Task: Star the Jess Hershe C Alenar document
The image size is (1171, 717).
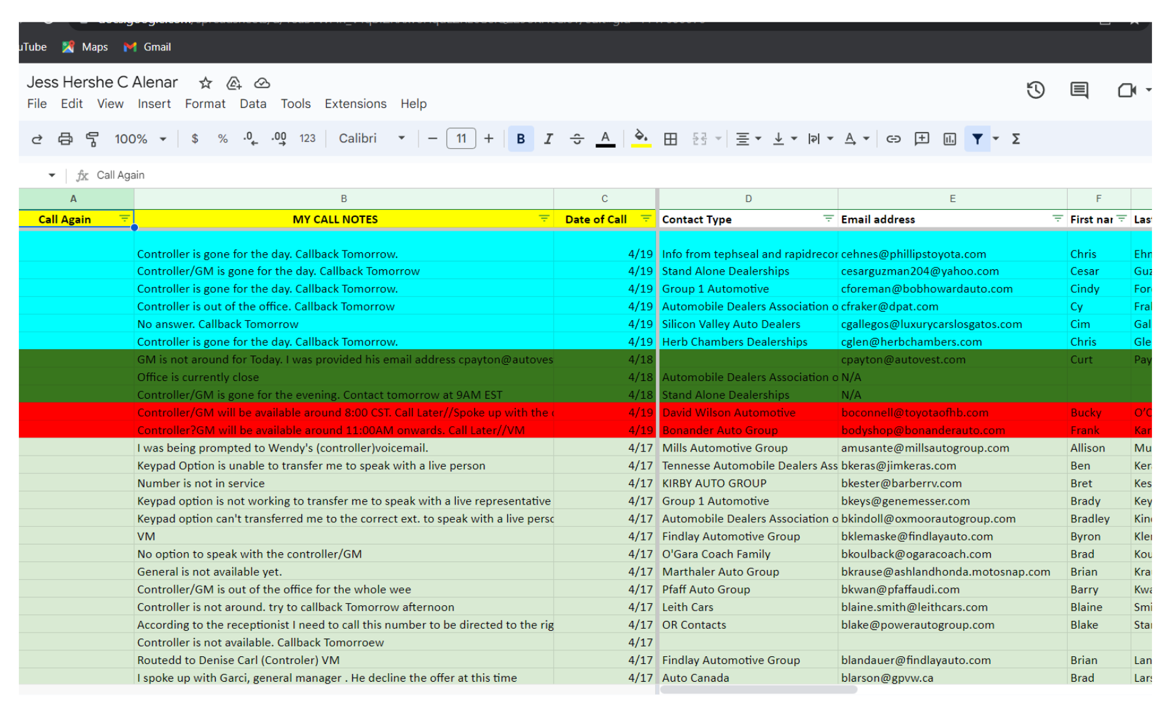Action: tap(205, 83)
